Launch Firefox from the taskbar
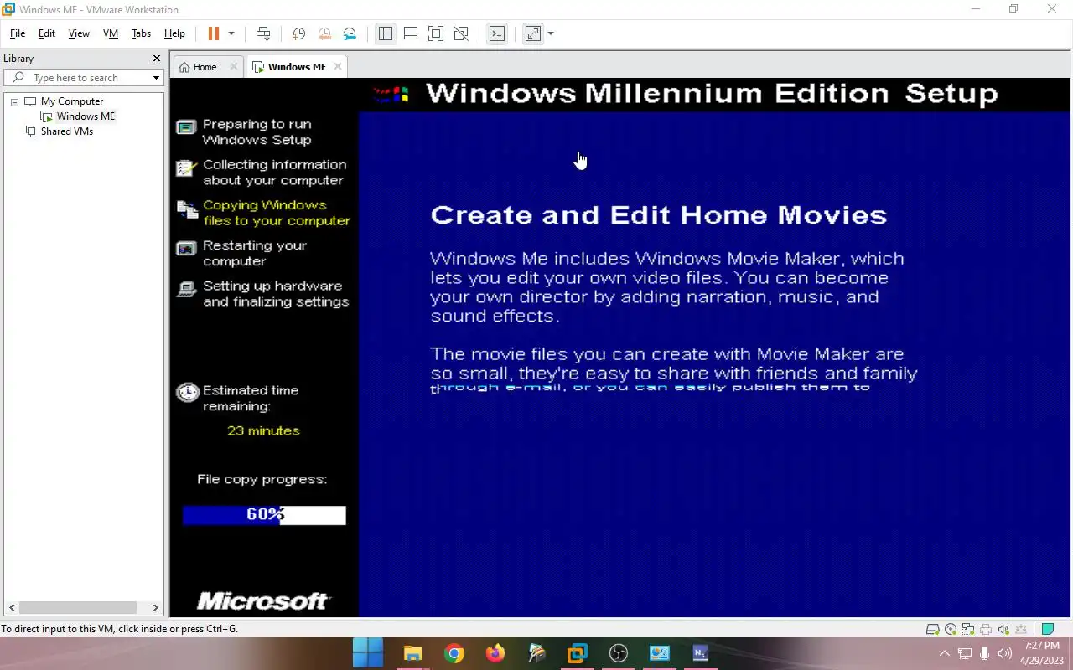This screenshot has width=1073, height=670. click(495, 653)
